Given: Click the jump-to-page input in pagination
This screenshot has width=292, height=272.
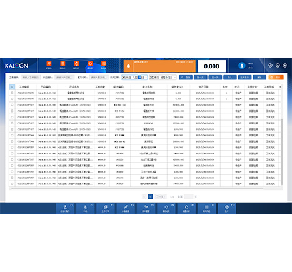Looking at the screenshot, I should point(189,196).
